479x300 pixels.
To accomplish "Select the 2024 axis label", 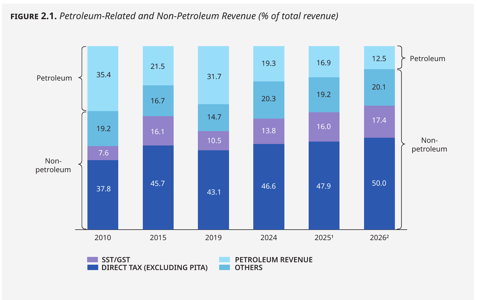I will (x=269, y=238).
